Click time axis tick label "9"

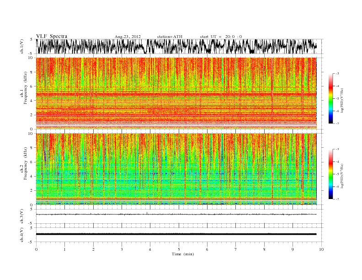coord(293,249)
